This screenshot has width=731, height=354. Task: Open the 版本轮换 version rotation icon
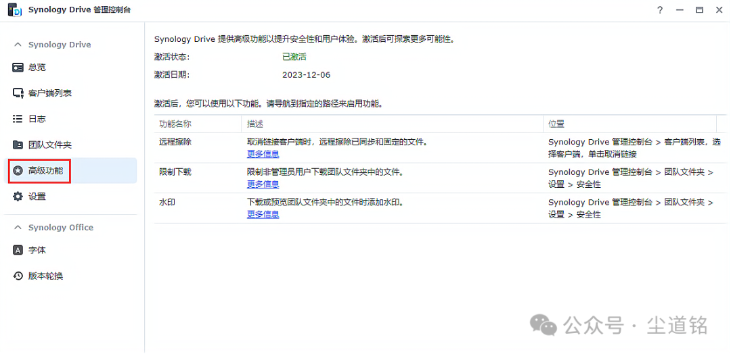point(18,276)
